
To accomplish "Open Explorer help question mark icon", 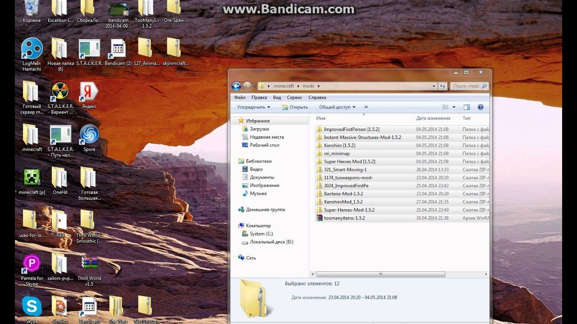I will (x=481, y=107).
